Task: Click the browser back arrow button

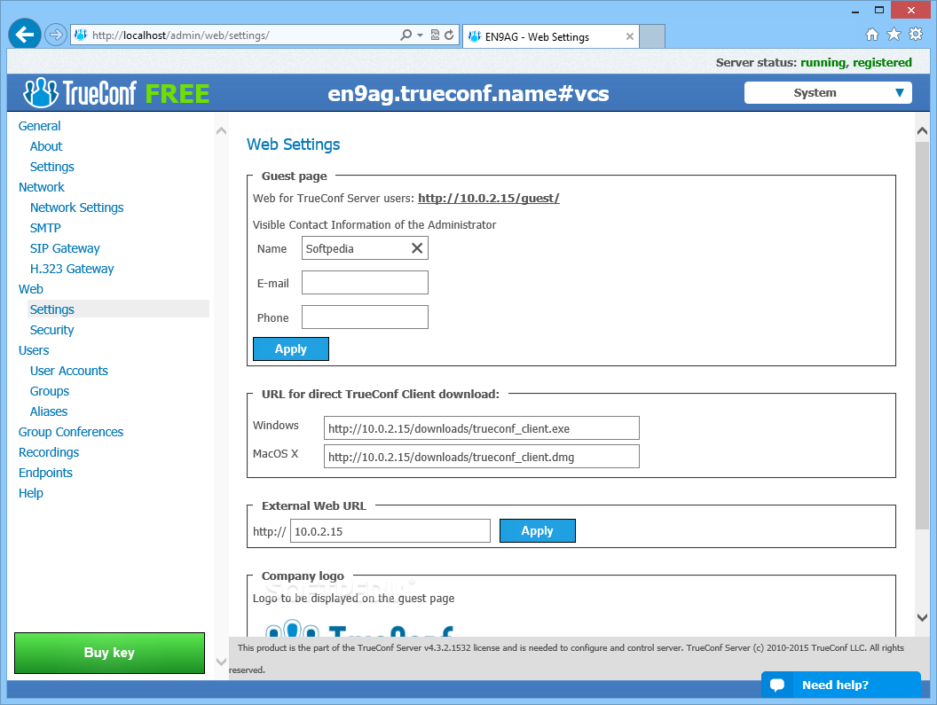Action: point(25,35)
